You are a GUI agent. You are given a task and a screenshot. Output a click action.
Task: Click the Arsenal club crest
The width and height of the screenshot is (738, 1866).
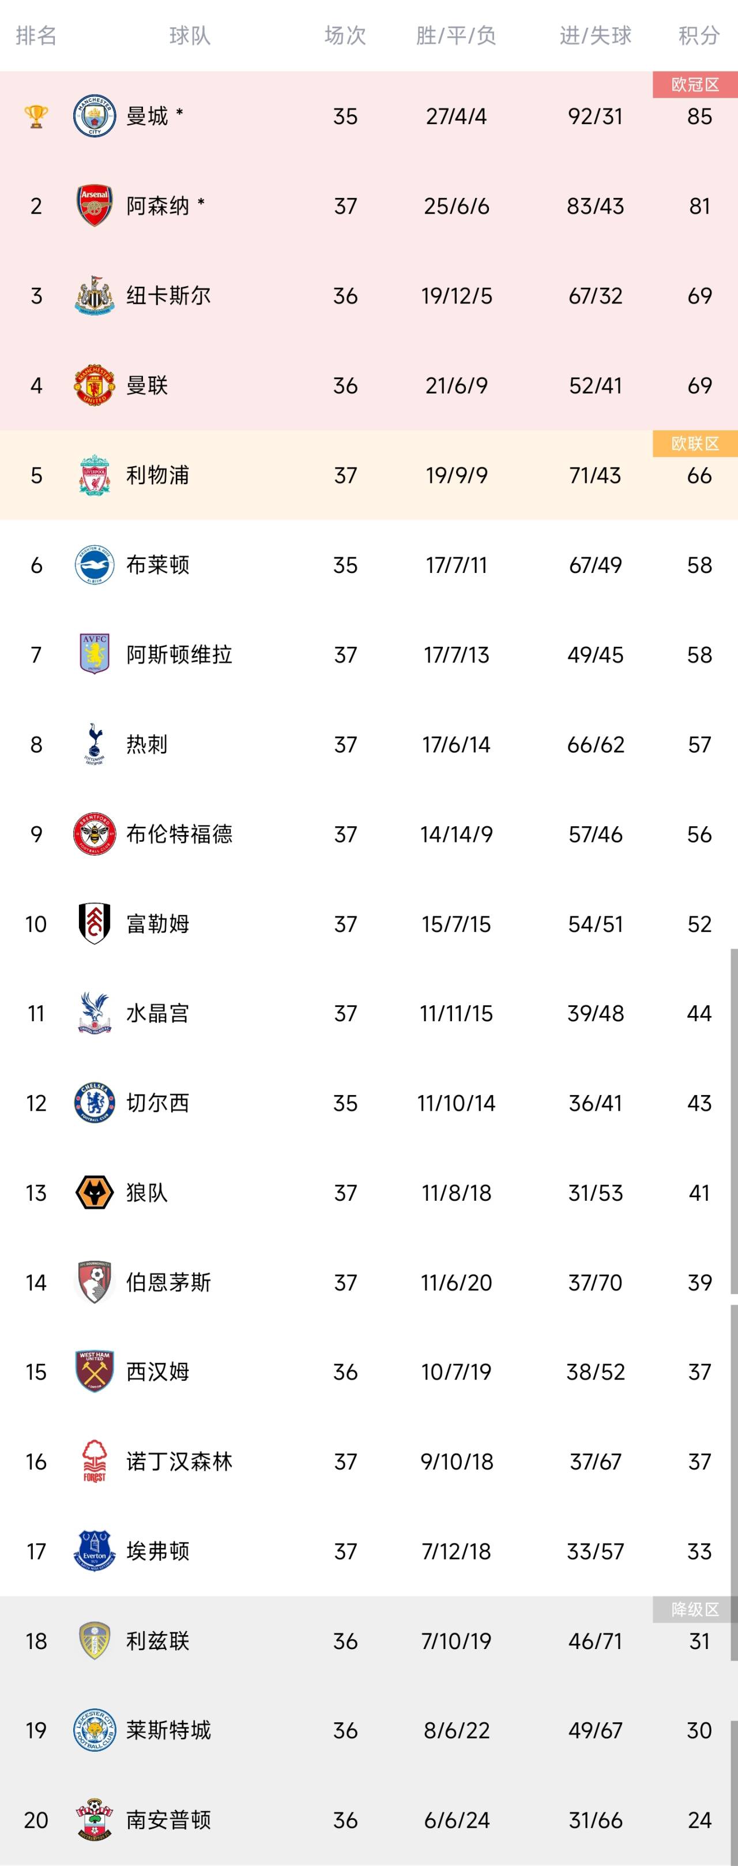[x=94, y=206]
